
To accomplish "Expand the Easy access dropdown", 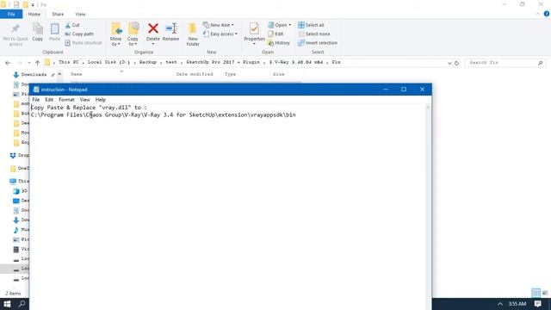I will pos(220,34).
